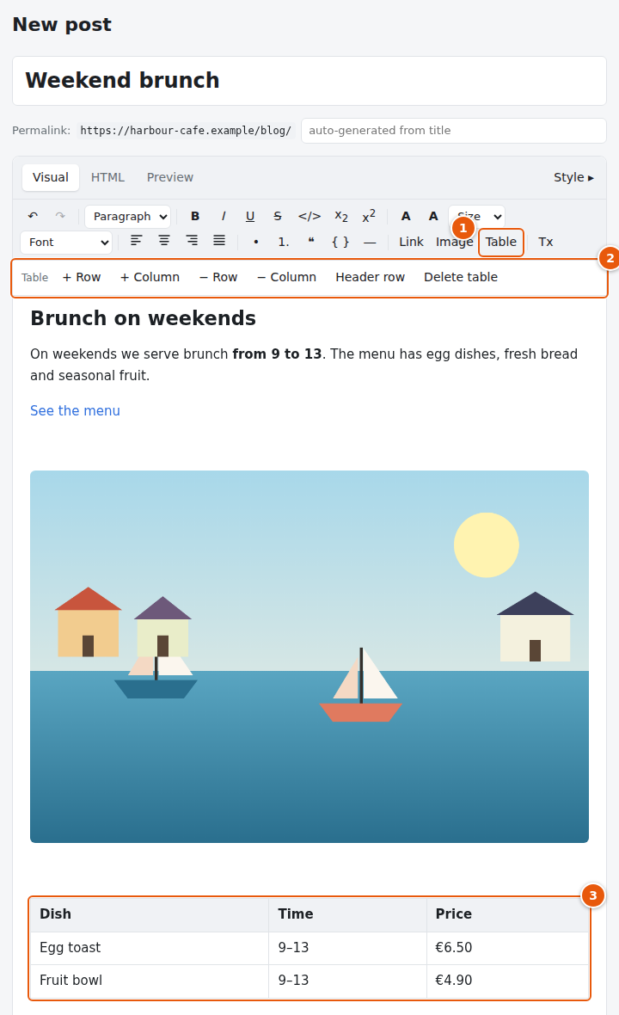619x1015 pixels.
Task: Click the €6.50 price cell
Action: point(507,948)
